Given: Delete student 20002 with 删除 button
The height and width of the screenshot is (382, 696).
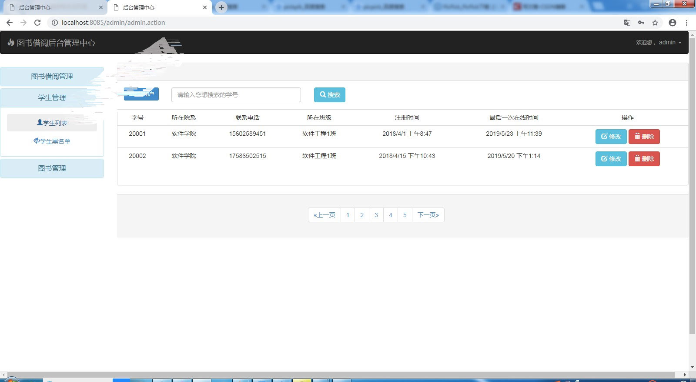Looking at the screenshot, I should (x=644, y=159).
